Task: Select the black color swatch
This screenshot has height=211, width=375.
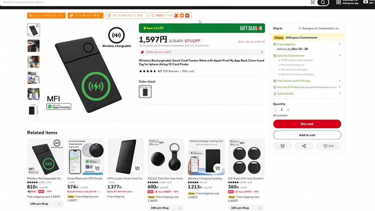Action: click(145, 92)
